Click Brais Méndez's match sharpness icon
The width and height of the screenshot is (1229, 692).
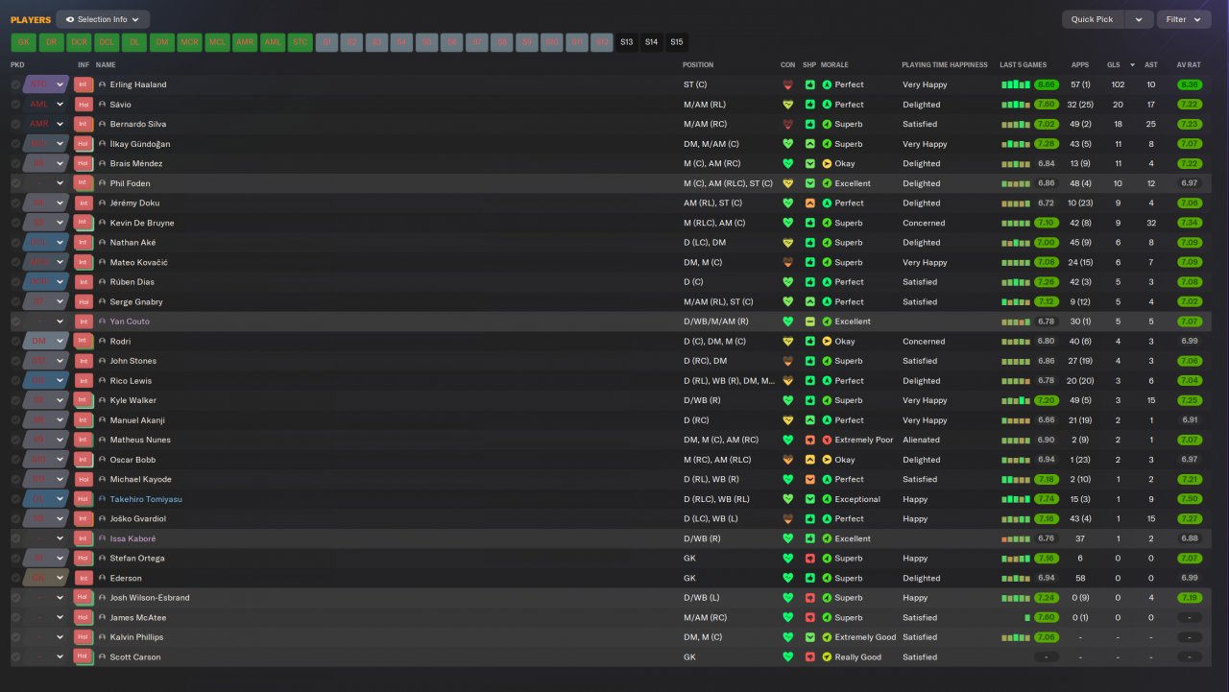point(810,164)
